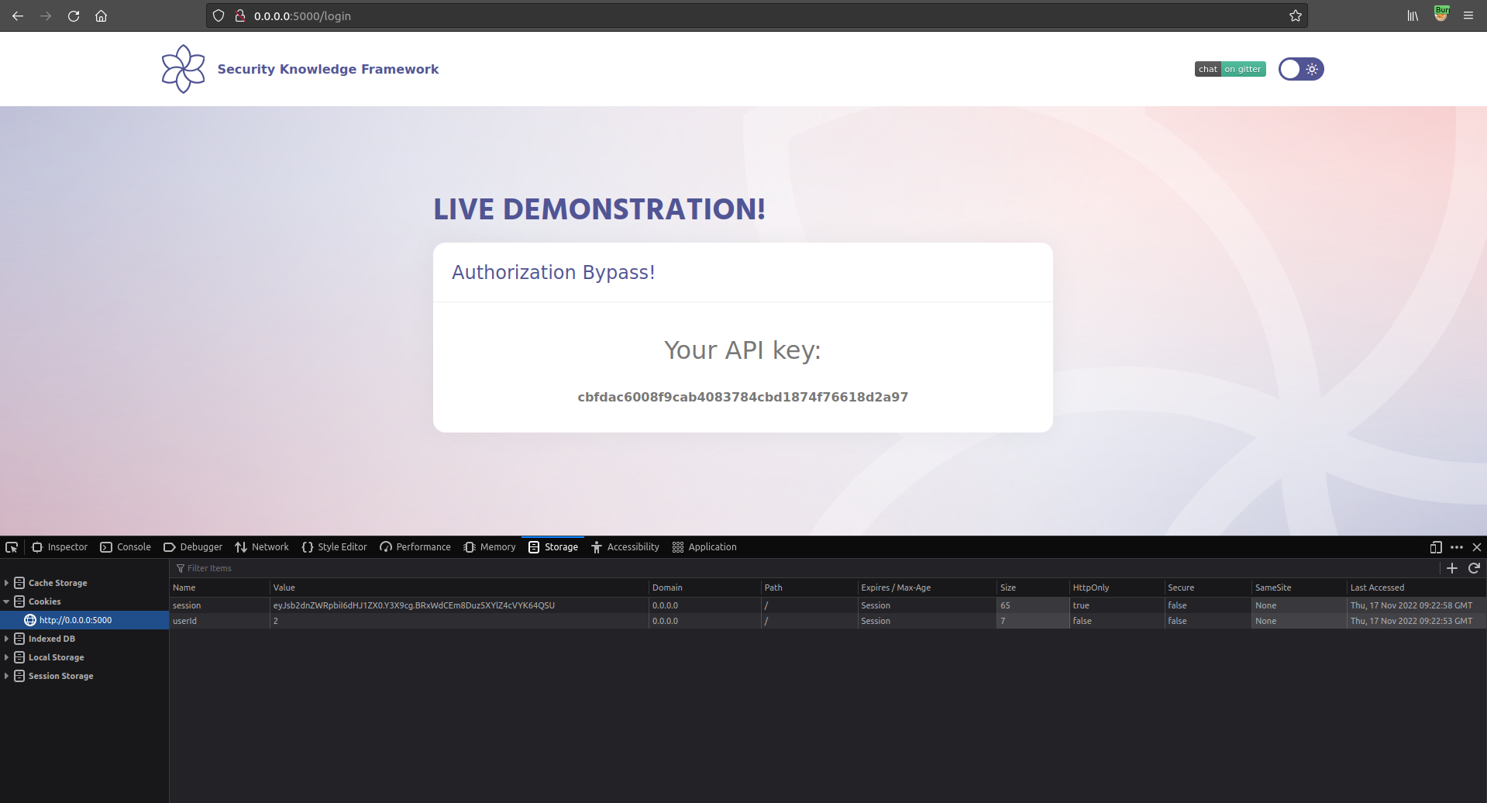Select the Indexed DB label
1487x803 pixels.
pos(51,639)
